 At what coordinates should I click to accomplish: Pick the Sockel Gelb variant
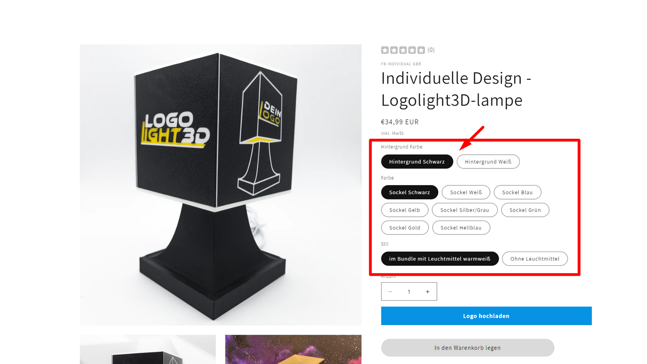pos(405,210)
